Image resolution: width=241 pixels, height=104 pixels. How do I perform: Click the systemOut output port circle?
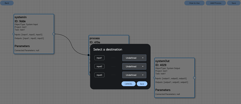(194, 78)
